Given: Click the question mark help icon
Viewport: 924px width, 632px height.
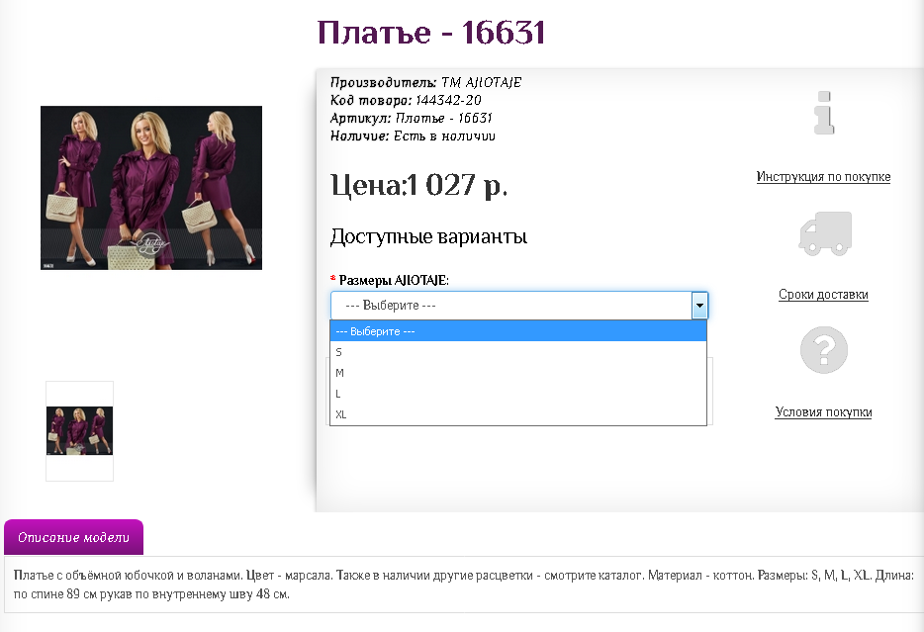Looking at the screenshot, I should [x=824, y=349].
